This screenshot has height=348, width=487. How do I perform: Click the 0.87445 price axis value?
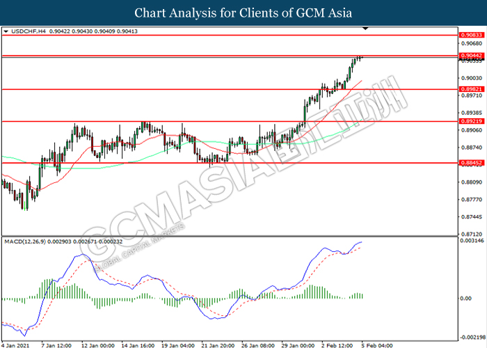(472, 216)
